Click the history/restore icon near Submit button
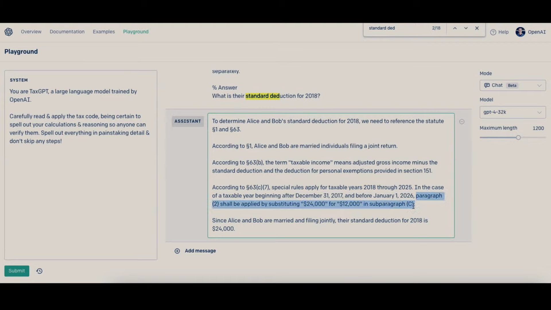The width and height of the screenshot is (551, 310). (39, 271)
